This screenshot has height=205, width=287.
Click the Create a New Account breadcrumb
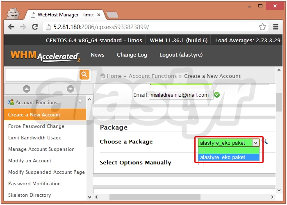(x=212, y=76)
